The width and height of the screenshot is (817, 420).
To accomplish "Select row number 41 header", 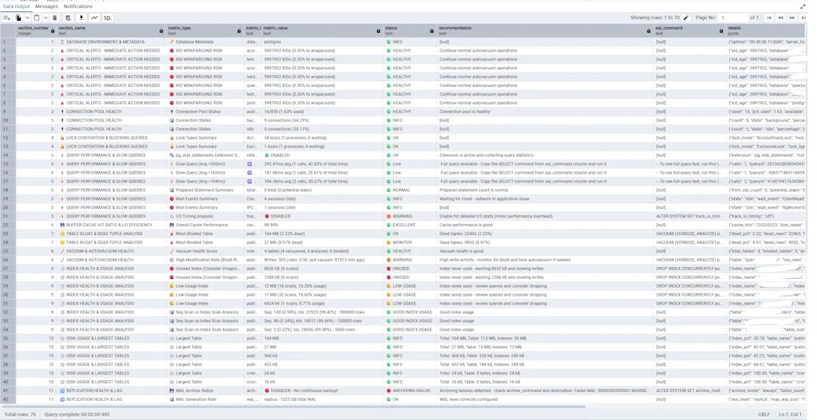I will 8,391.
